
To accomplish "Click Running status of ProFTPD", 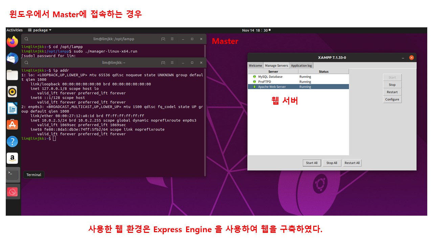I will pos(305,82).
